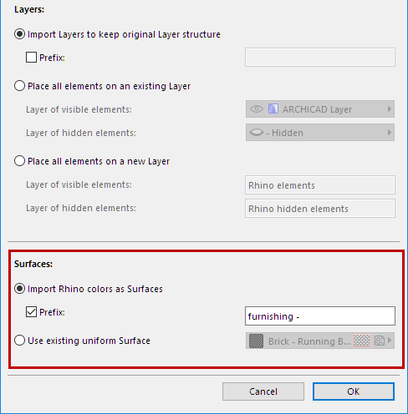Expand the Brick - Running surface dropdown
The image size is (408, 414).
coord(390,341)
